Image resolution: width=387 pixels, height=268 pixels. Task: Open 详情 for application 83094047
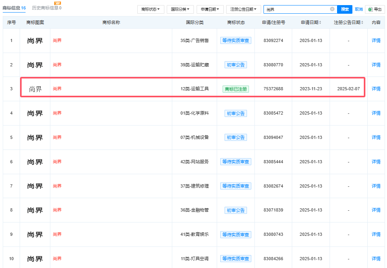(x=376, y=137)
